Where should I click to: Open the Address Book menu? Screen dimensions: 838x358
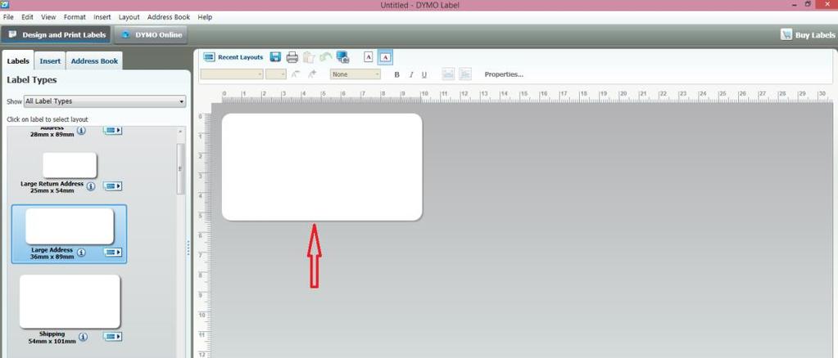click(x=169, y=17)
